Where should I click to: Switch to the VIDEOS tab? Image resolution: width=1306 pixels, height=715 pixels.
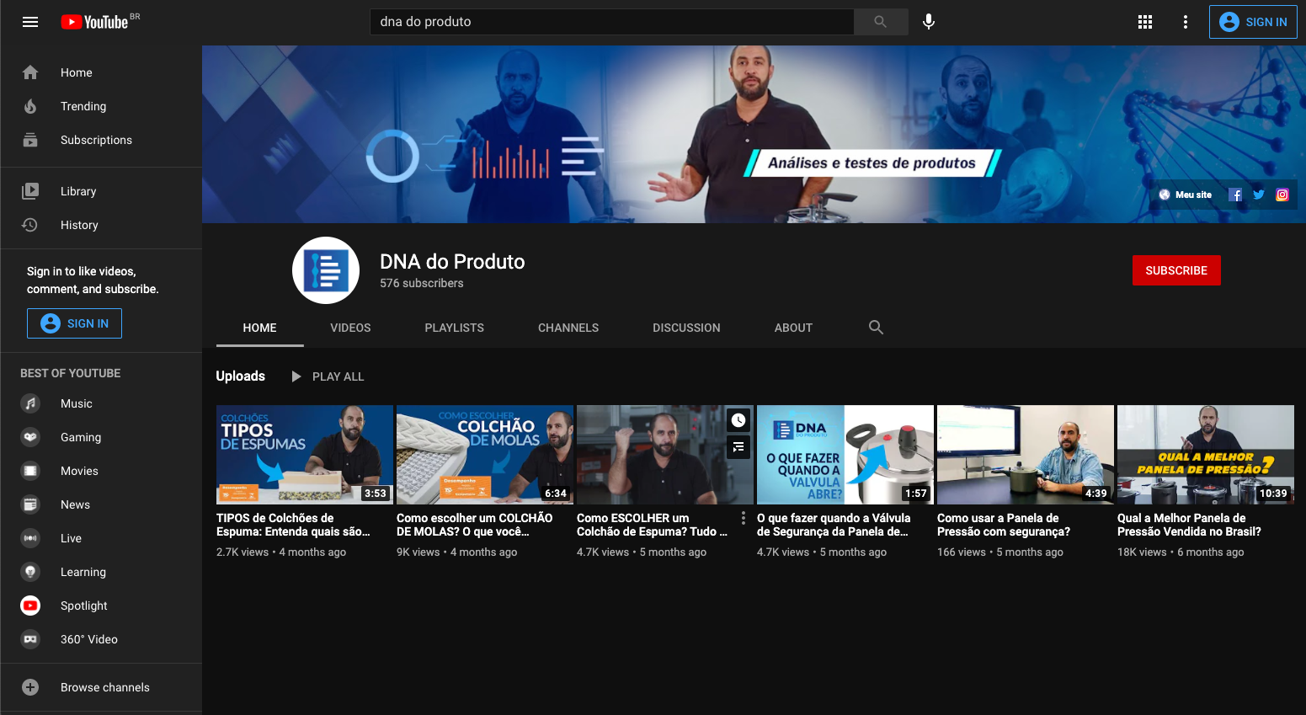click(x=350, y=328)
